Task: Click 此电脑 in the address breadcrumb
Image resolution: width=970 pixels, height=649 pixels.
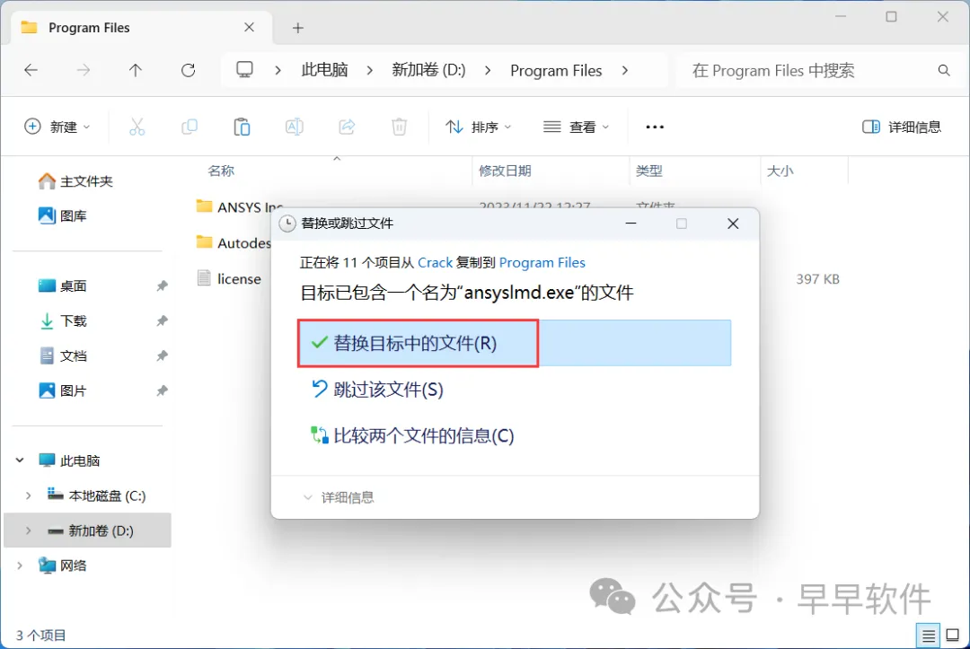Action: coord(325,70)
